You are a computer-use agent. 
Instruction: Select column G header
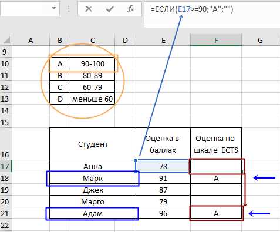point(260,41)
